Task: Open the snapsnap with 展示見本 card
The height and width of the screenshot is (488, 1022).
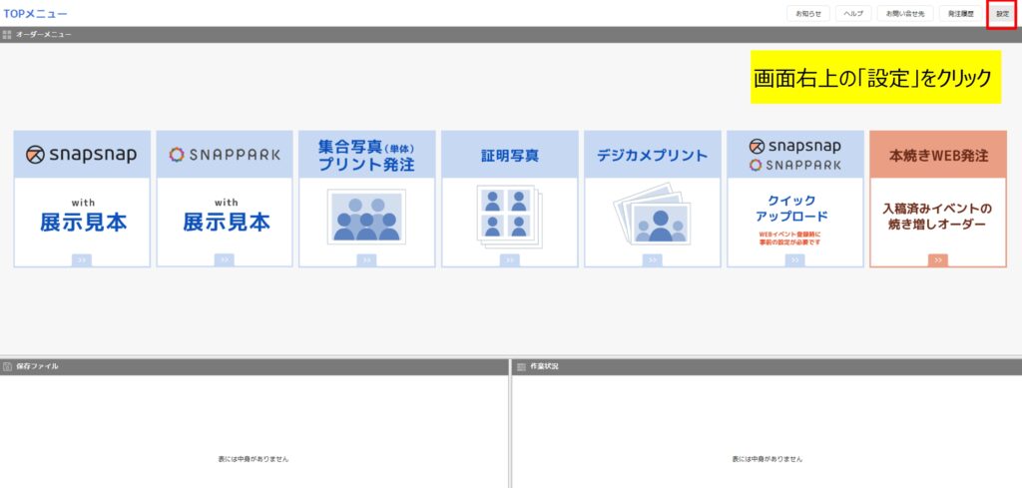Action: (x=82, y=199)
